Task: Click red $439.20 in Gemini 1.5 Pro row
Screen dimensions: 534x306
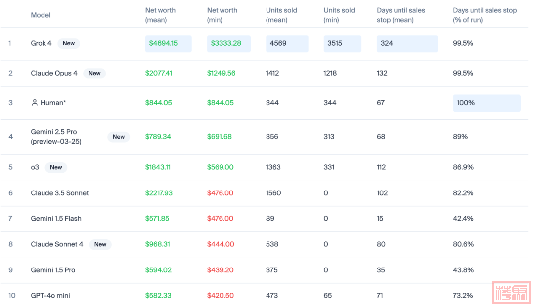Action: 221,270
